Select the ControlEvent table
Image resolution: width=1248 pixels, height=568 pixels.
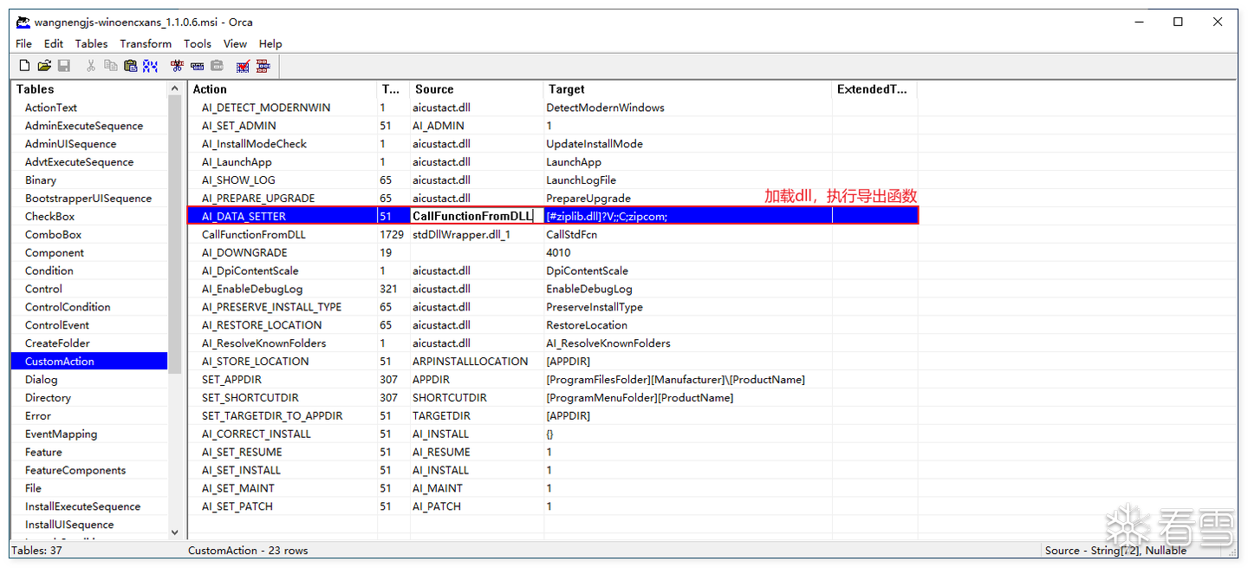[x=57, y=325]
